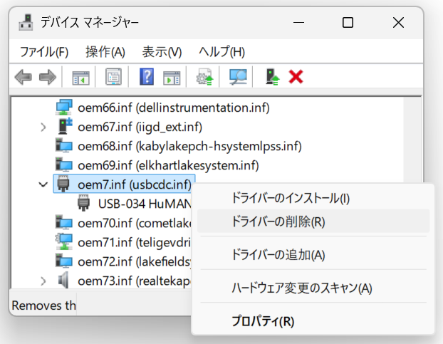Image resolution: width=443 pixels, height=344 pixels.
Task: Open the ヘルプ(H) menu
Action: (221, 52)
